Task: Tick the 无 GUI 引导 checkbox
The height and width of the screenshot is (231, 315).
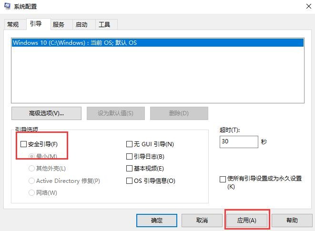Action: [129, 144]
